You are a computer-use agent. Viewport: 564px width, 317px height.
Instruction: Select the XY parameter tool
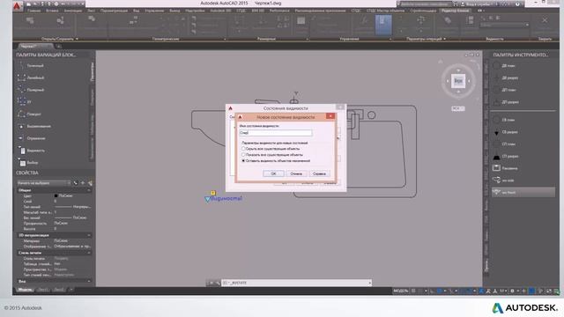pyautogui.click(x=26, y=102)
